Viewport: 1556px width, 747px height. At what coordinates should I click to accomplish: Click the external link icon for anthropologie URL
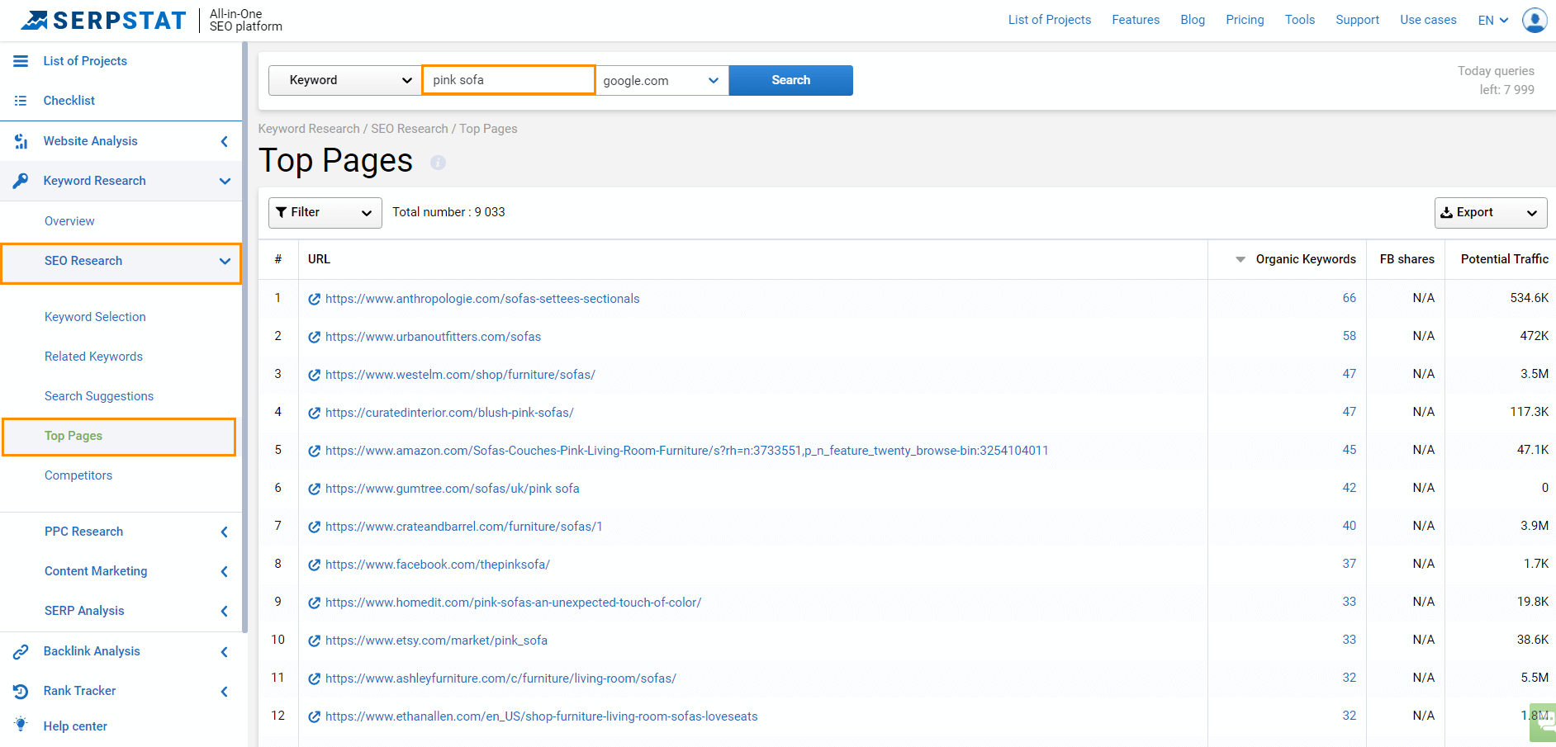click(x=314, y=299)
